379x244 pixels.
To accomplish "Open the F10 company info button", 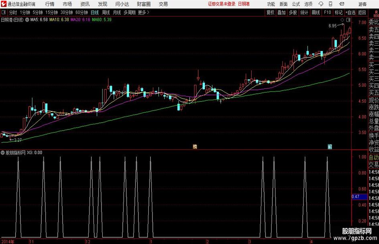I will click(327, 12).
